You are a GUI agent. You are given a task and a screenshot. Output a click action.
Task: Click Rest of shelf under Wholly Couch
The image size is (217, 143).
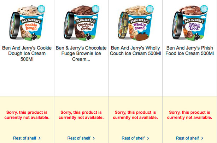133,138
